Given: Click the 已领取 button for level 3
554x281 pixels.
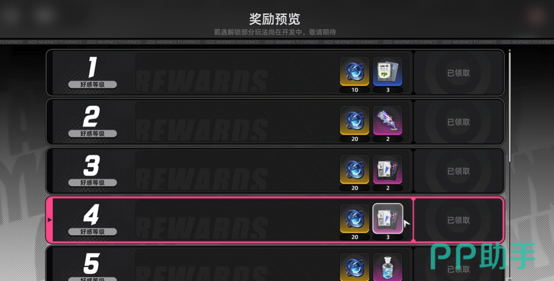Looking at the screenshot, I should point(459,171).
